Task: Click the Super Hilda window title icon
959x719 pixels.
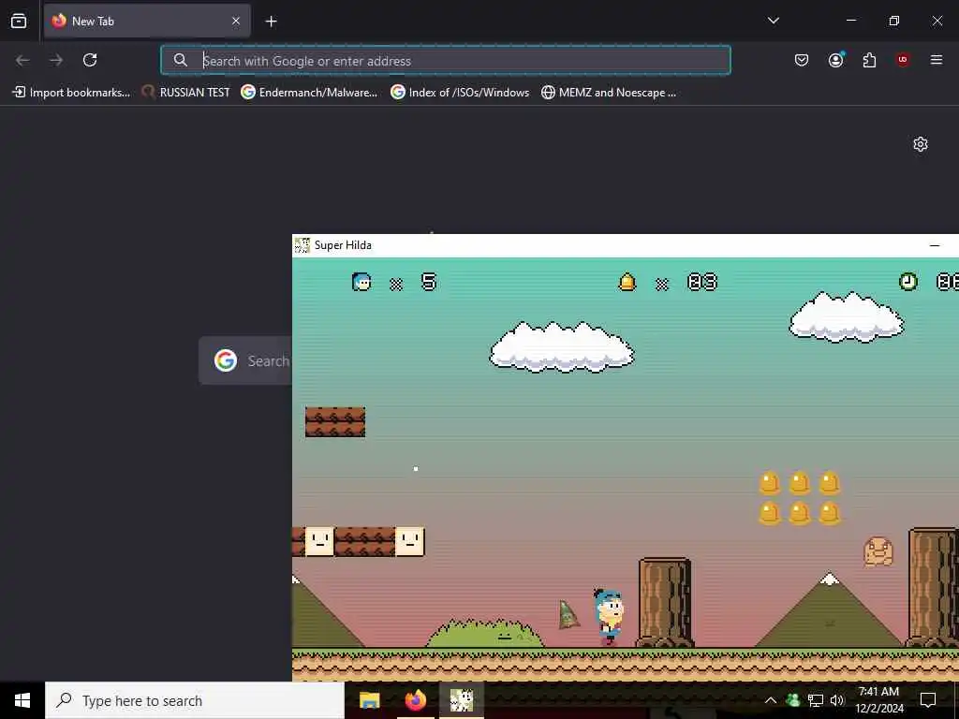Action: point(302,245)
